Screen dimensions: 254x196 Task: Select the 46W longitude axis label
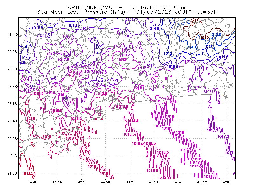tap(33, 182)
